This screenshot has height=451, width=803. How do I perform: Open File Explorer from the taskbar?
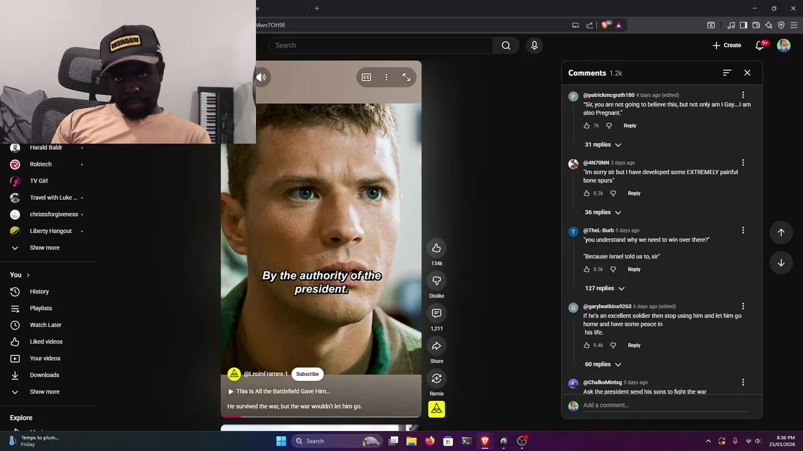[x=412, y=441]
